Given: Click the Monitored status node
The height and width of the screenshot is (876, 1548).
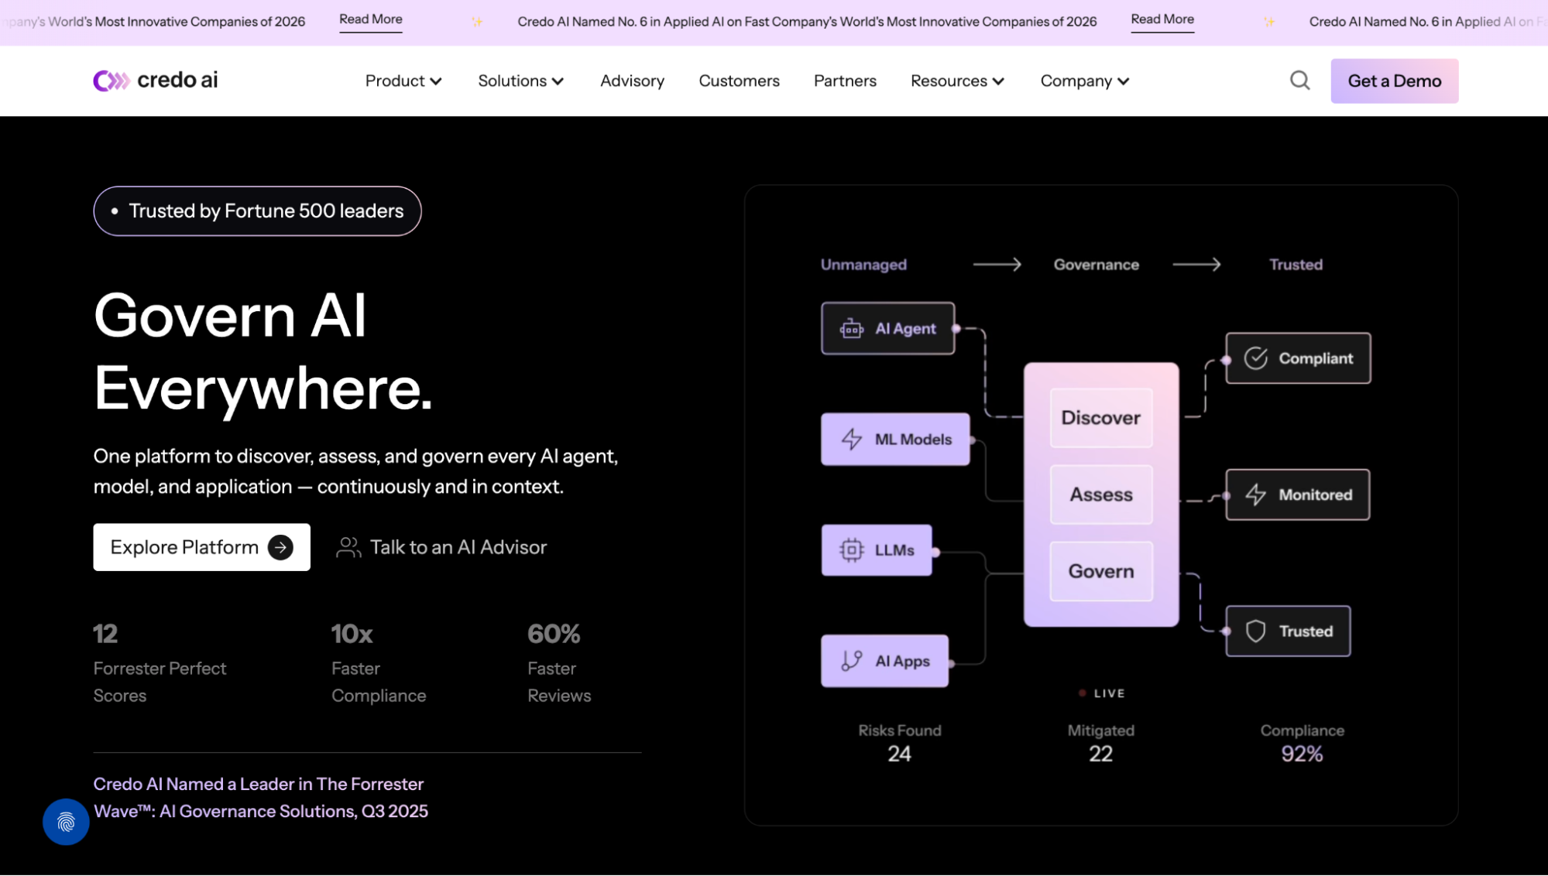Looking at the screenshot, I should click(1297, 494).
